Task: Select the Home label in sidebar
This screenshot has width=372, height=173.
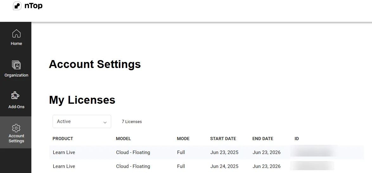Action: click(x=16, y=44)
